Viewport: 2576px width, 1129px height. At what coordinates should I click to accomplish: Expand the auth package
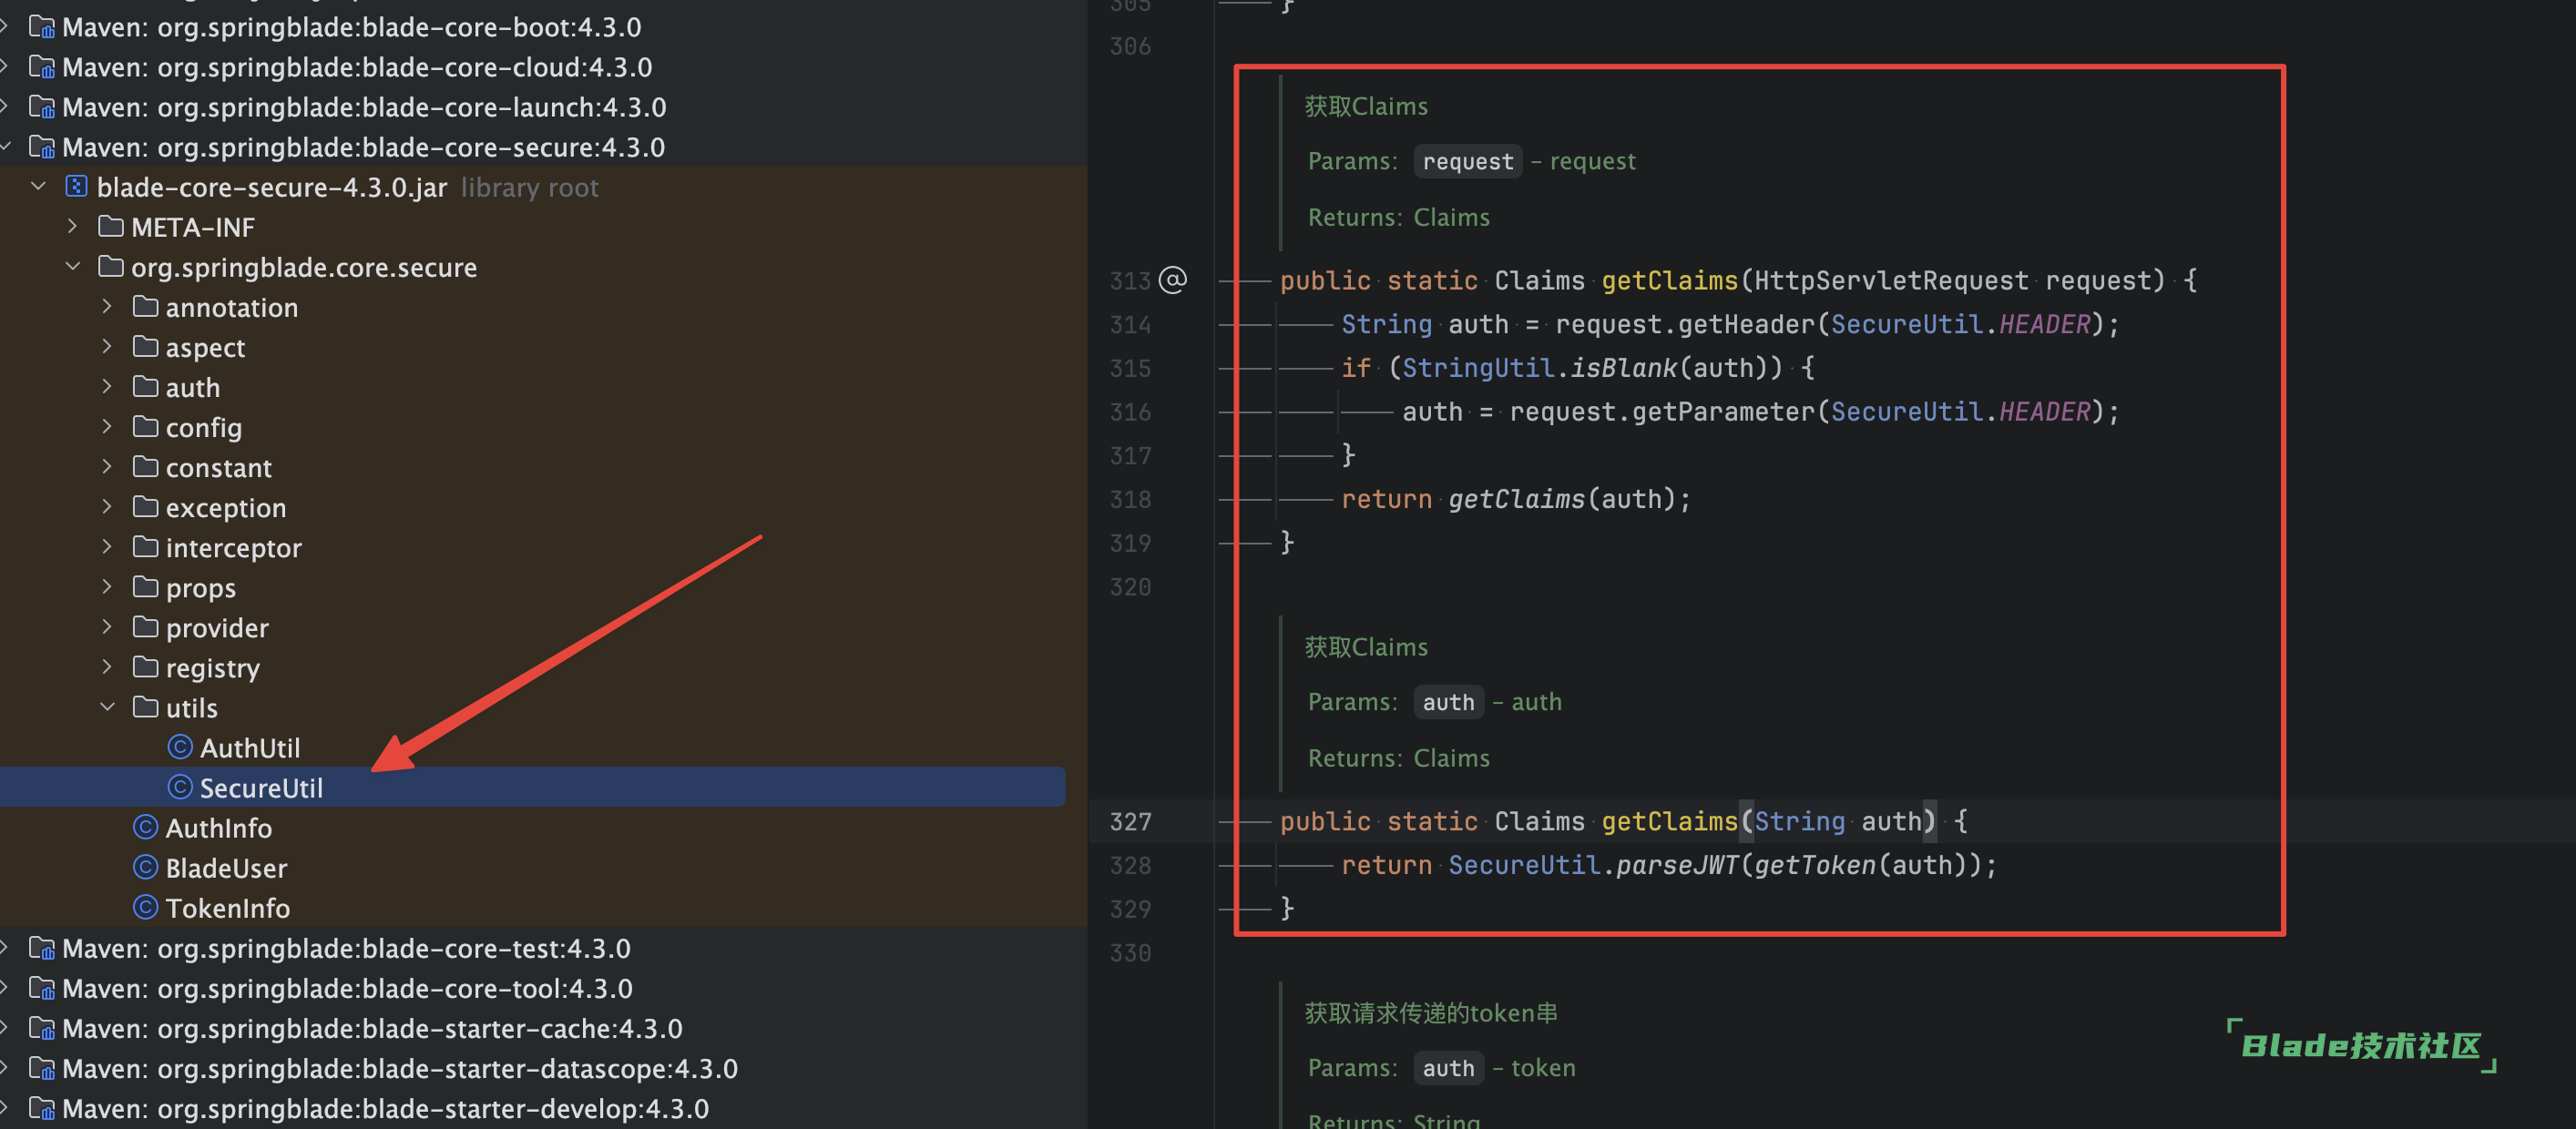point(107,387)
